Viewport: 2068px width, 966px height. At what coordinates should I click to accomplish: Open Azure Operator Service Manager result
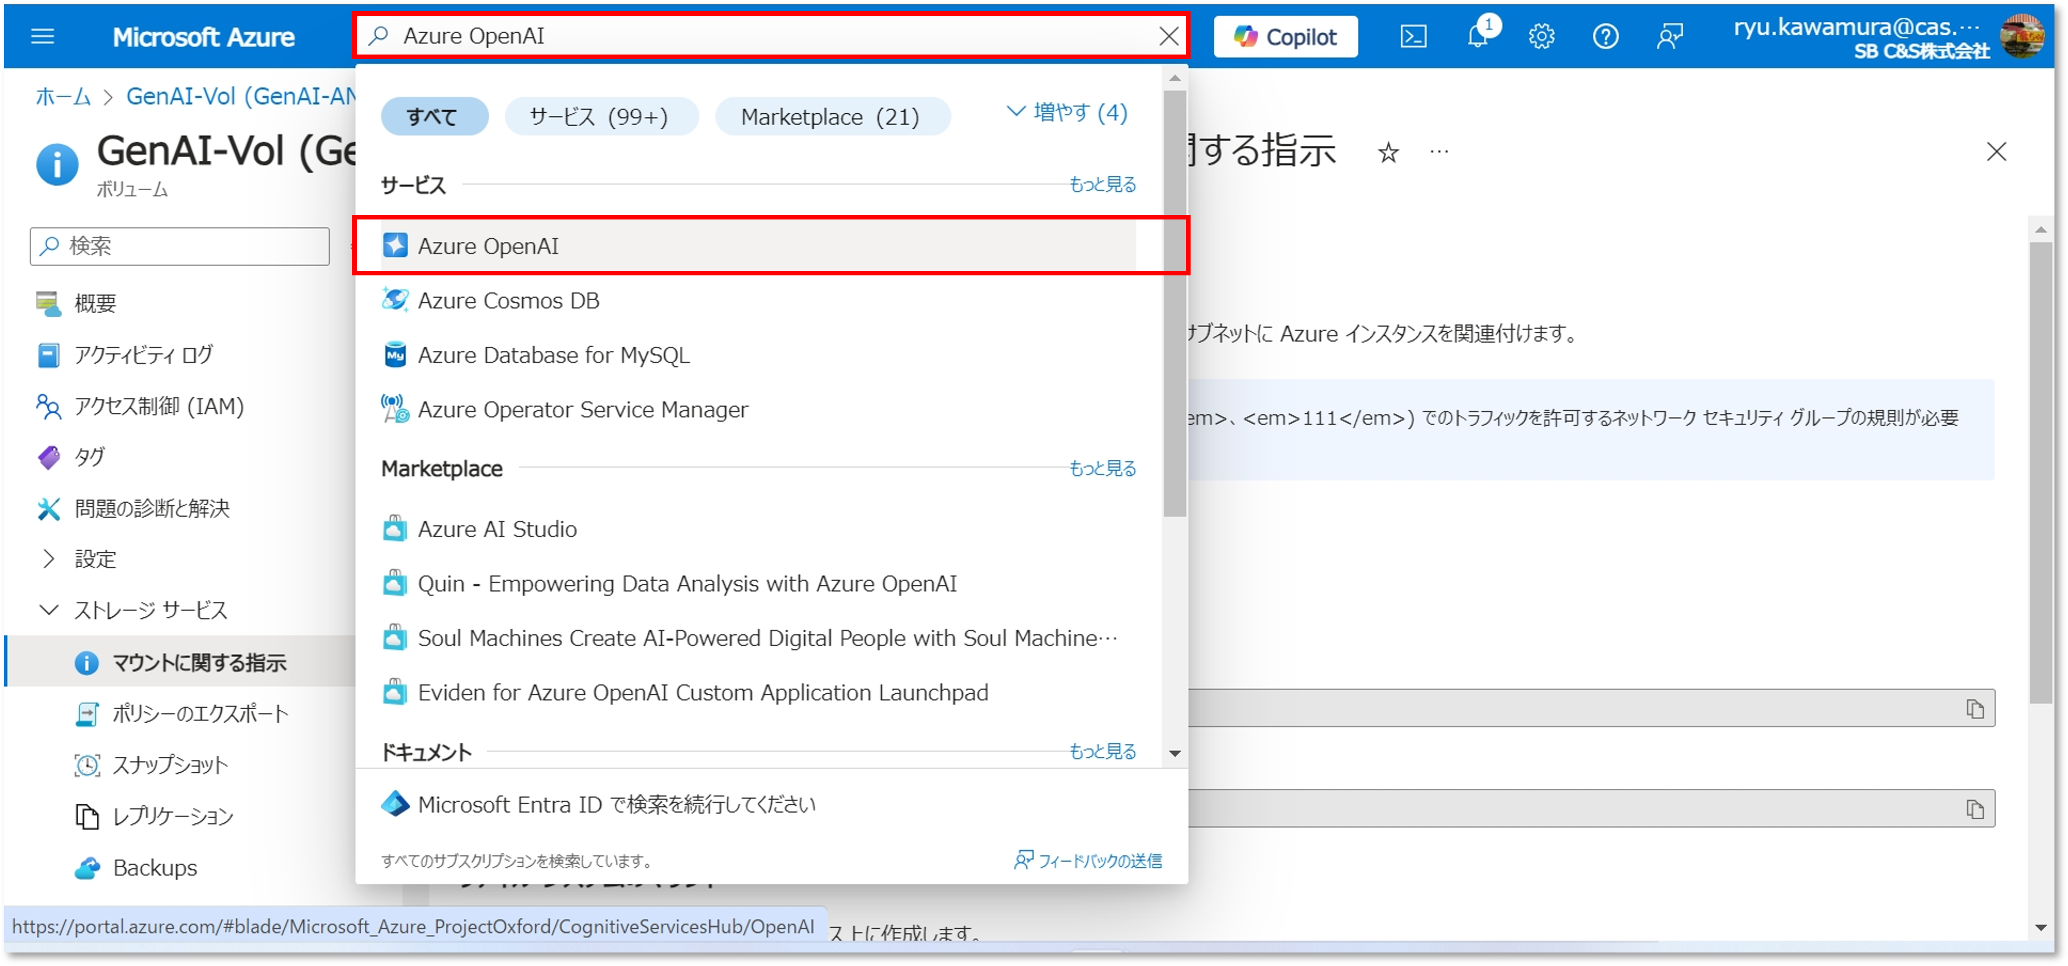click(758, 410)
